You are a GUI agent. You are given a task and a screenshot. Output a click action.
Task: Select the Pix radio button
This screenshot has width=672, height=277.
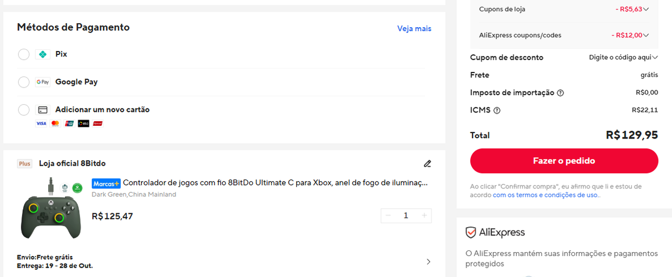(x=24, y=54)
